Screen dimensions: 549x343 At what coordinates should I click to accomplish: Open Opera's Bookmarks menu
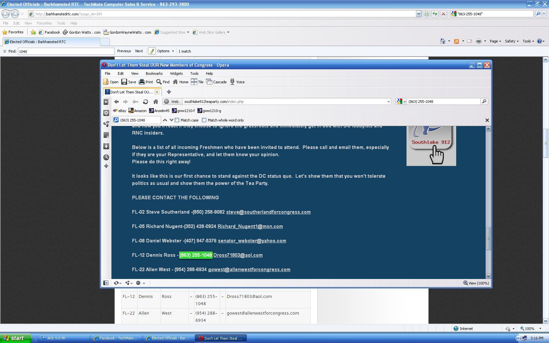click(154, 73)
